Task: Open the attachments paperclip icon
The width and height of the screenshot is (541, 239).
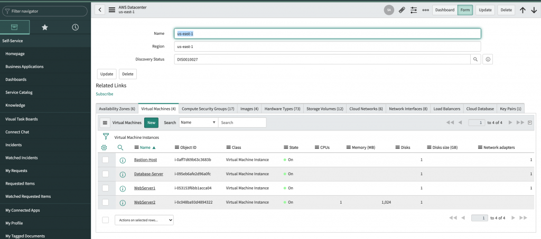Action: pyautogui.click(x=402, y=10)
